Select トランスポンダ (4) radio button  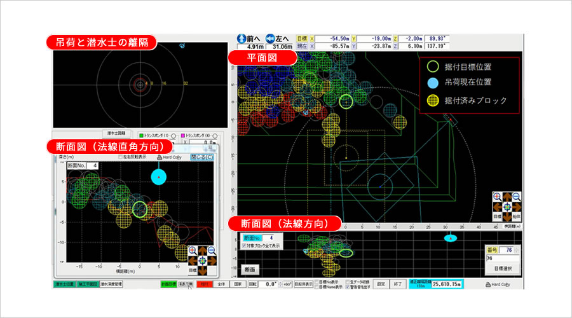(215, 136)
